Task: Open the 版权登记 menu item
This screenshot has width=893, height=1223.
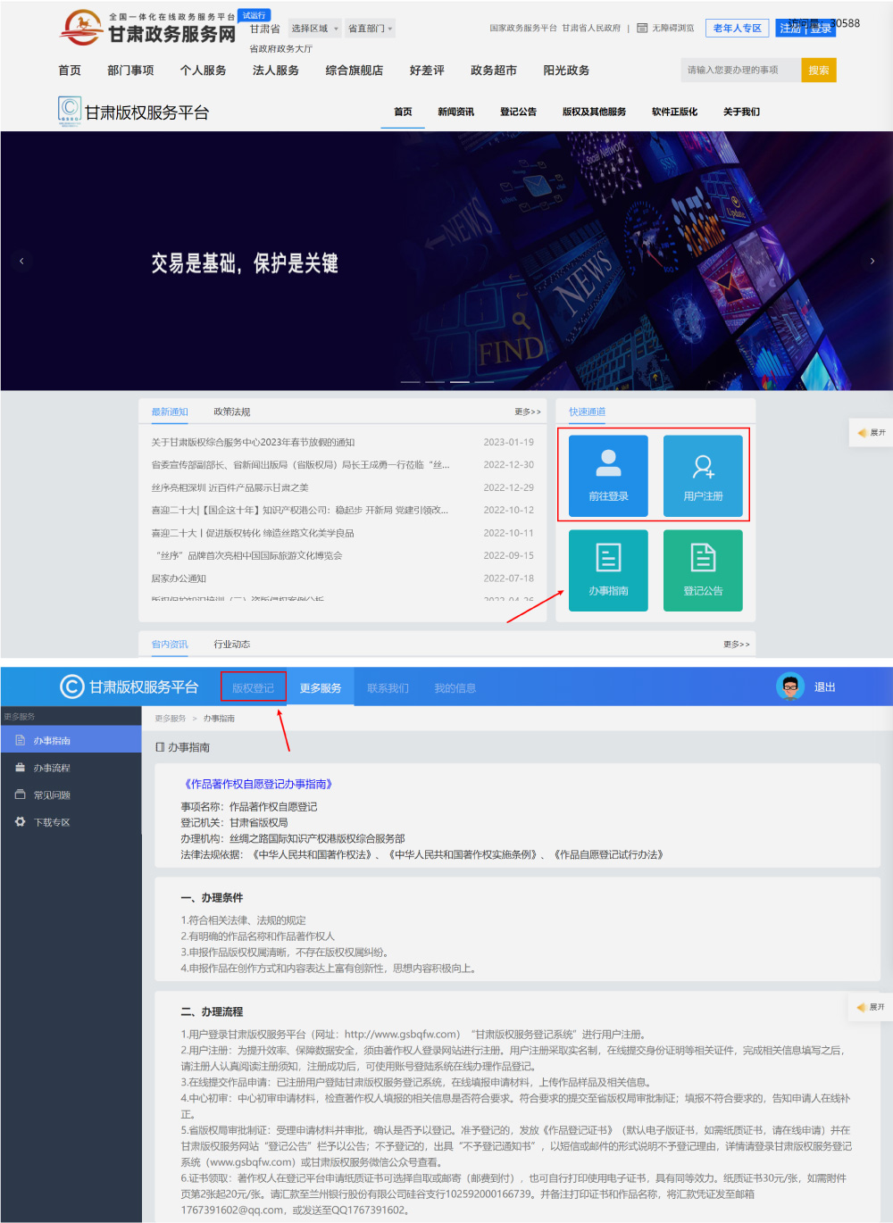Action: coord(253,686)
